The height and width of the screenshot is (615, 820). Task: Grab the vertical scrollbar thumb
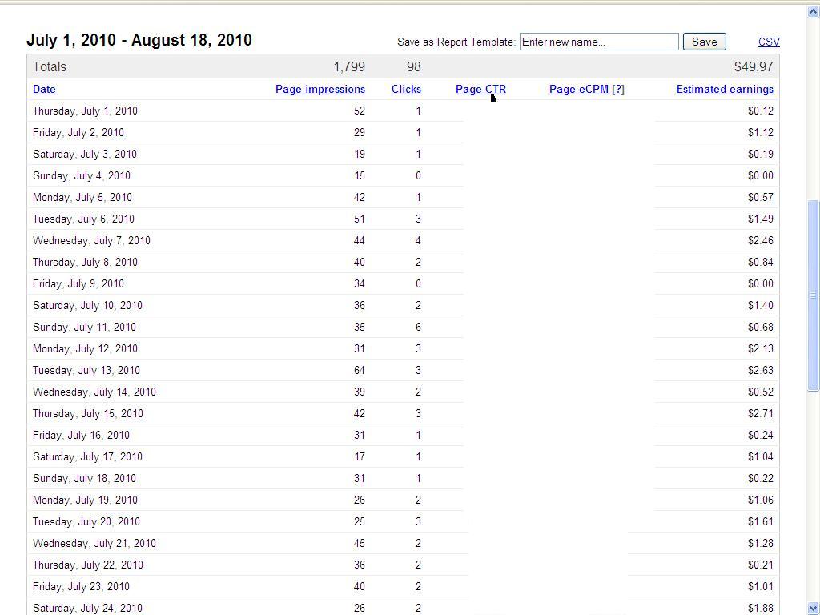coord(814,295)
